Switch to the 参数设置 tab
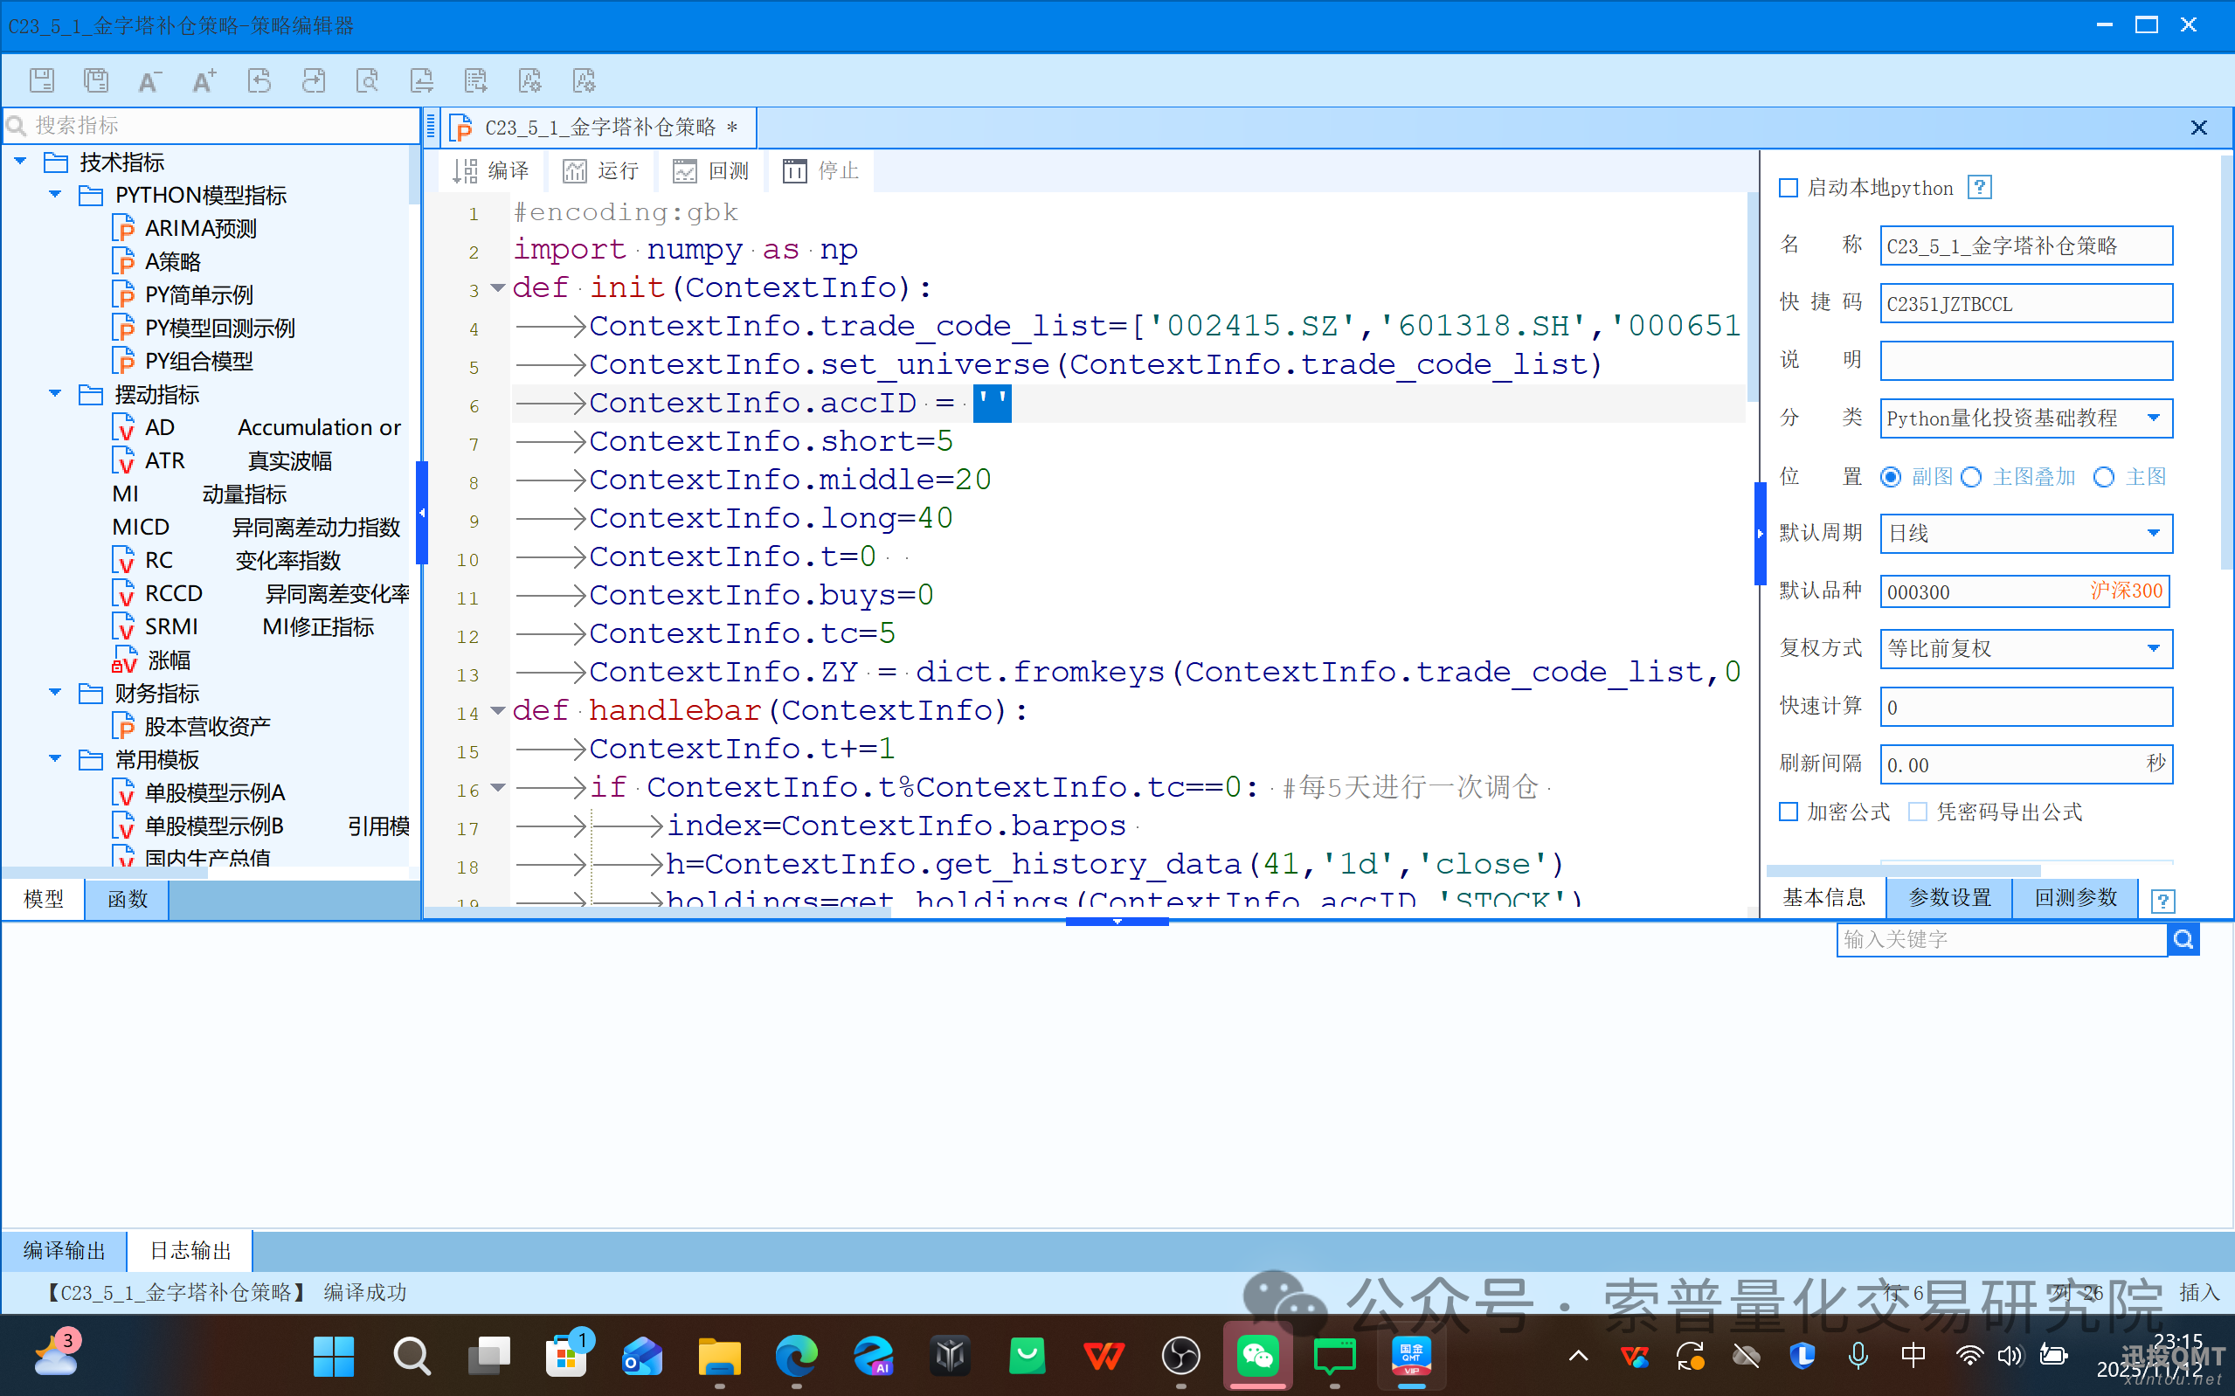This screenshot has height=1396, width=2235. [1948, 897]
